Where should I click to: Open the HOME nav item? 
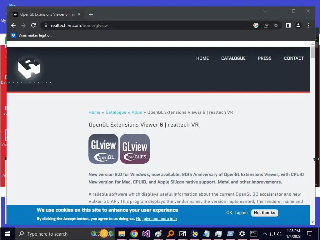(202, 58)
